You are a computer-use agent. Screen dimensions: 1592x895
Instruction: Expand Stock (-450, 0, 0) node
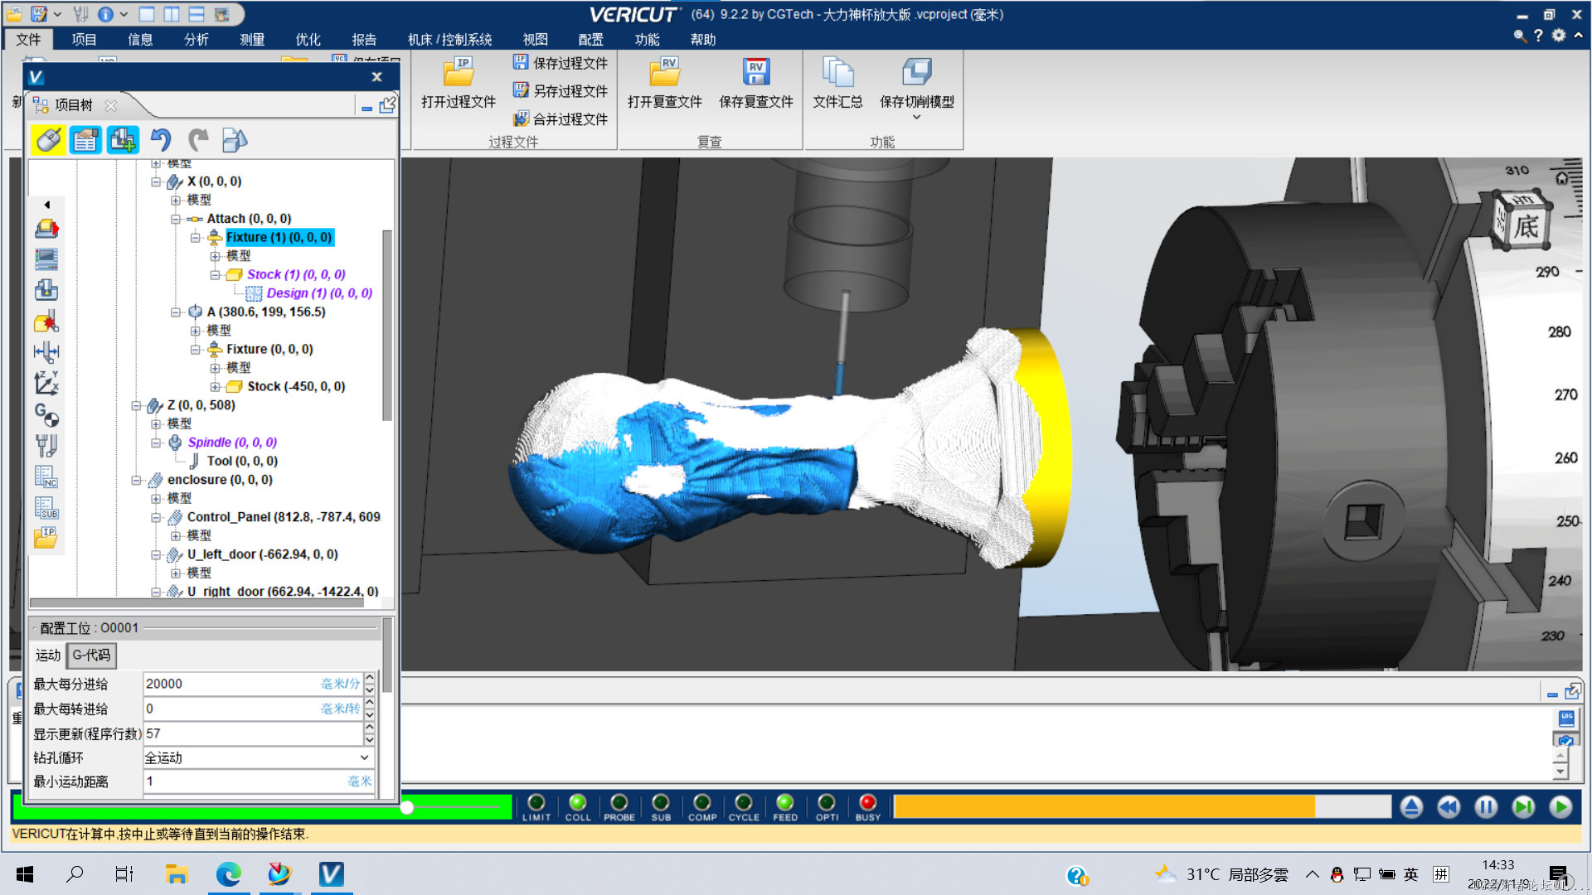pos(215,387)
